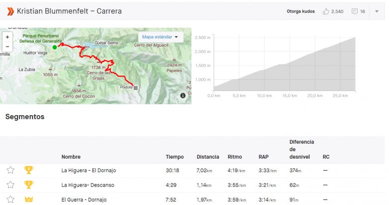Open comments via the speech bubble icon
This screenshot has height=205, width=389.
[x=355, y=11]
